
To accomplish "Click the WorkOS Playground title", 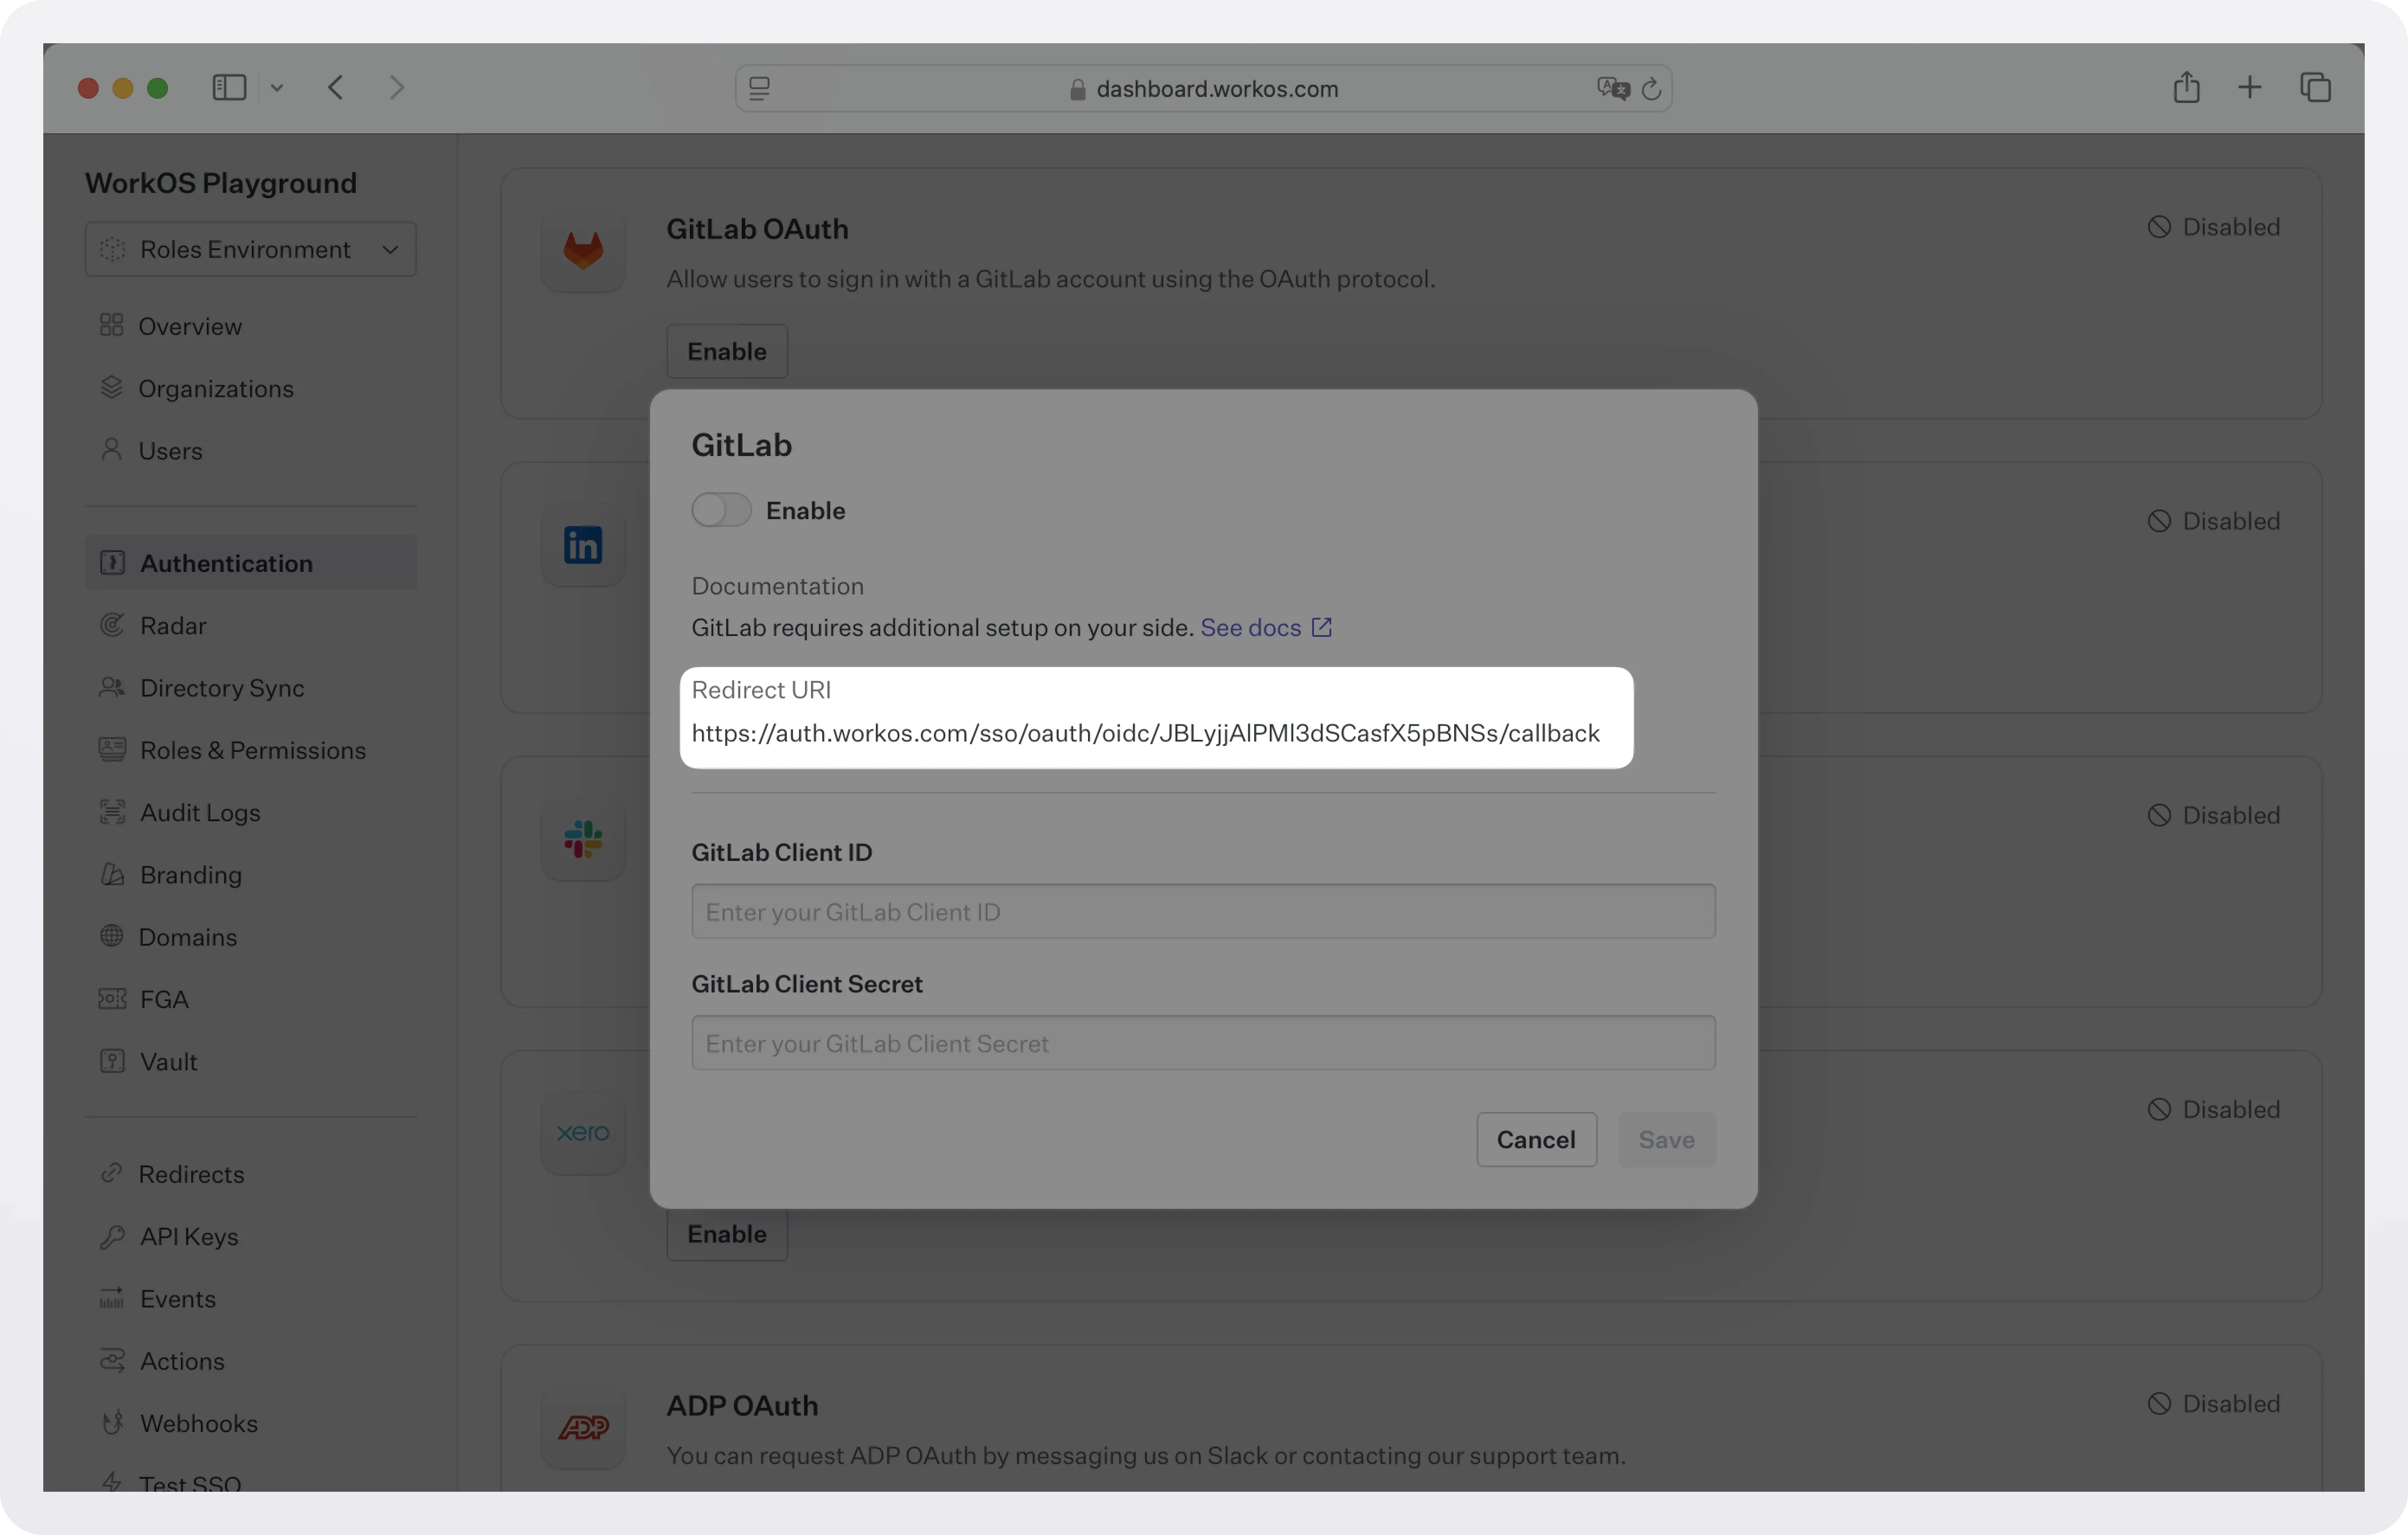I will point(221,183).
